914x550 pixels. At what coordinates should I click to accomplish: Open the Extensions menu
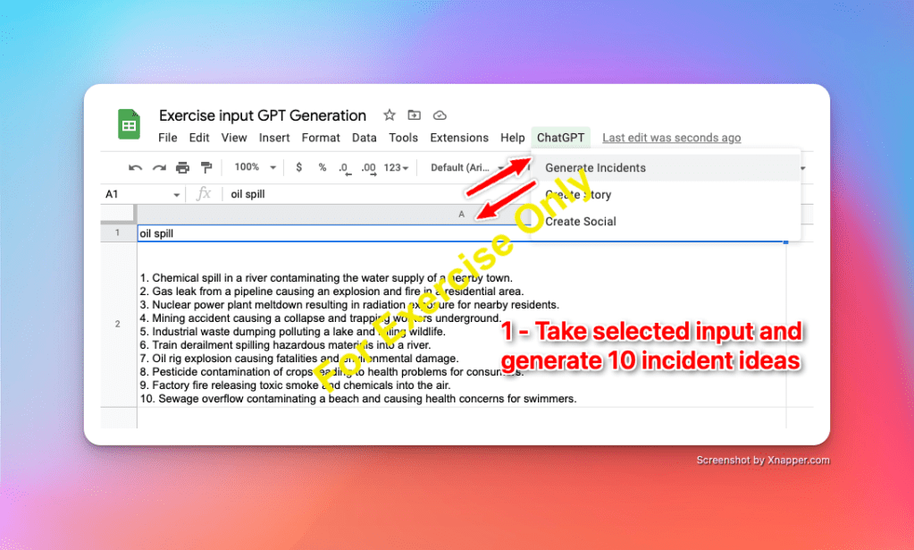tap(459, 138)
